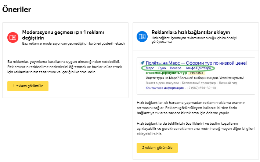Image resolution: width=260 pixels, height=162 pixels.
Task: Select the "Венера" quick link
Action: click(x=176, y=68)
